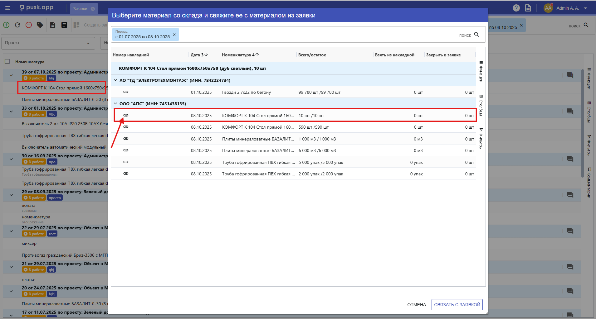The width and height of the screenshot is (596, 319).
Task: Switch to the Заявки tab
Action: coord(80,9)
